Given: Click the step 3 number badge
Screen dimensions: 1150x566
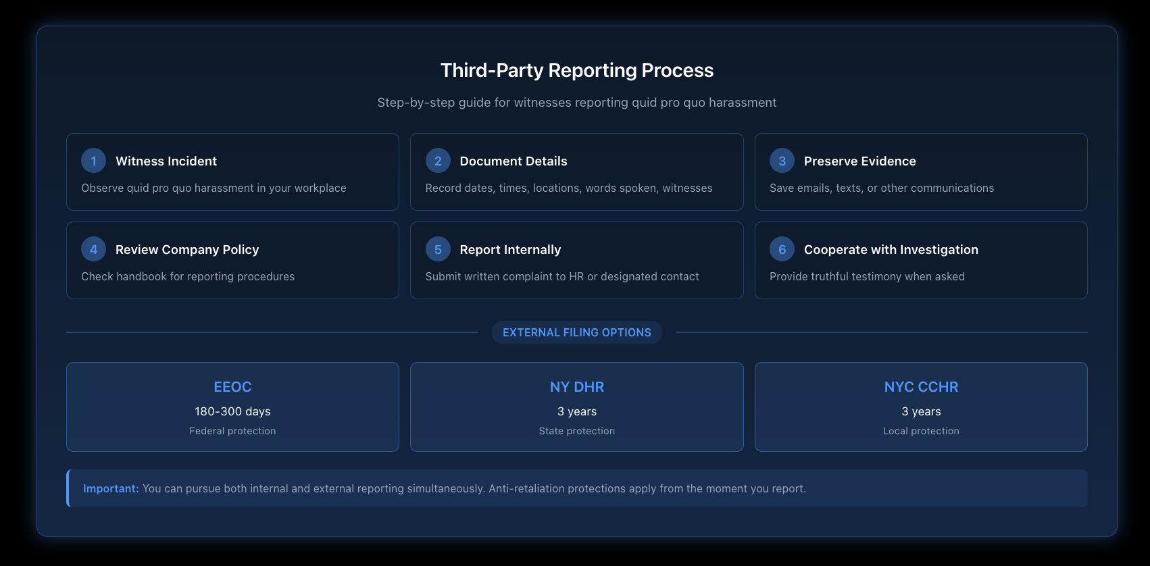Looking at the screenshot, I should 782,161.
